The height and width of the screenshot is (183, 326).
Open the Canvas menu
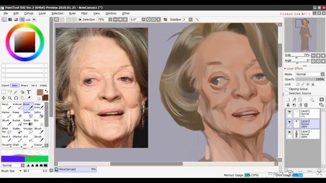29,13
